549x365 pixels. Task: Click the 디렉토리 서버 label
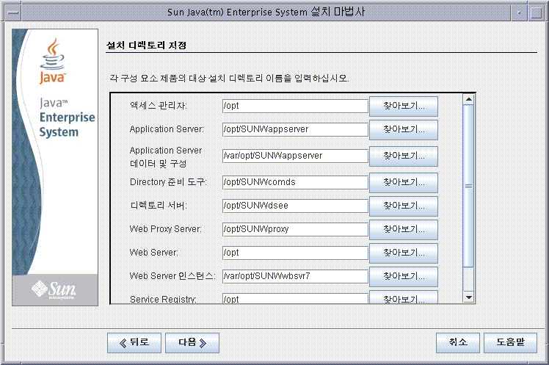pos(159,206)
